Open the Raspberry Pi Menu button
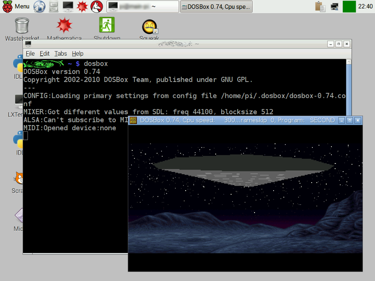 16,7
